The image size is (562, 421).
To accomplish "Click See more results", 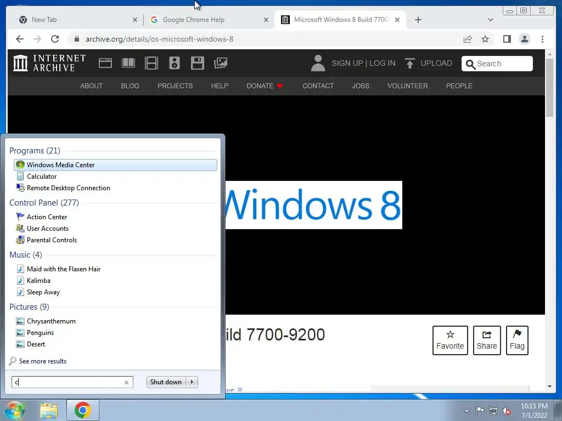I will point(43,361).
